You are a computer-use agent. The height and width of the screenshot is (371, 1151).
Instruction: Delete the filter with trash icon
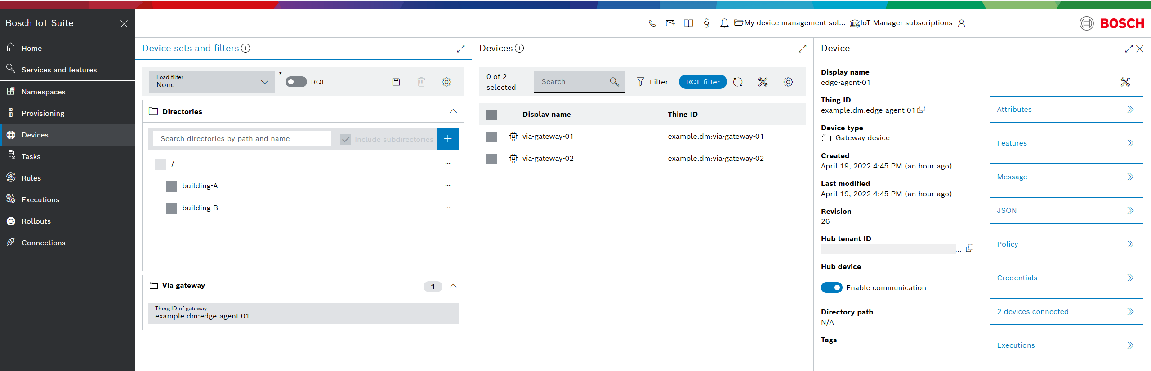point(421,82)
